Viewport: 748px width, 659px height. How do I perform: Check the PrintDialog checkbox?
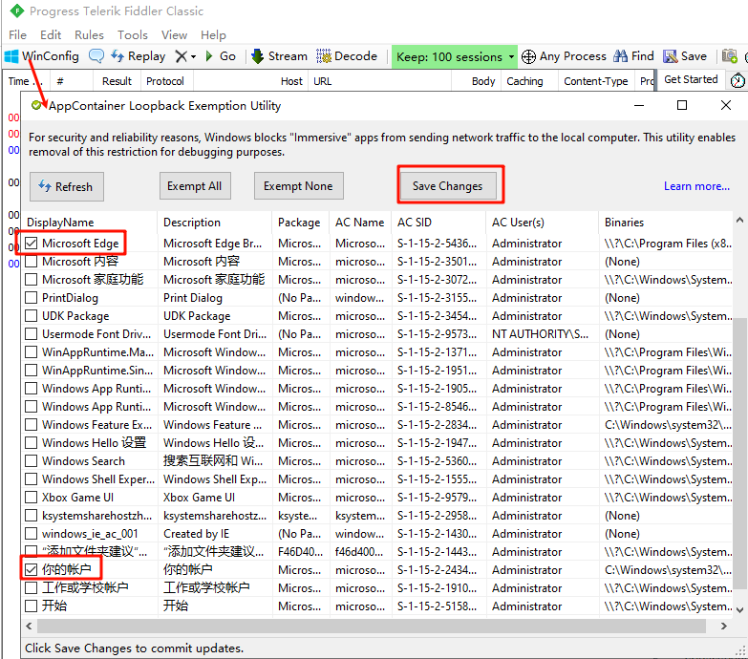(31, 298)
